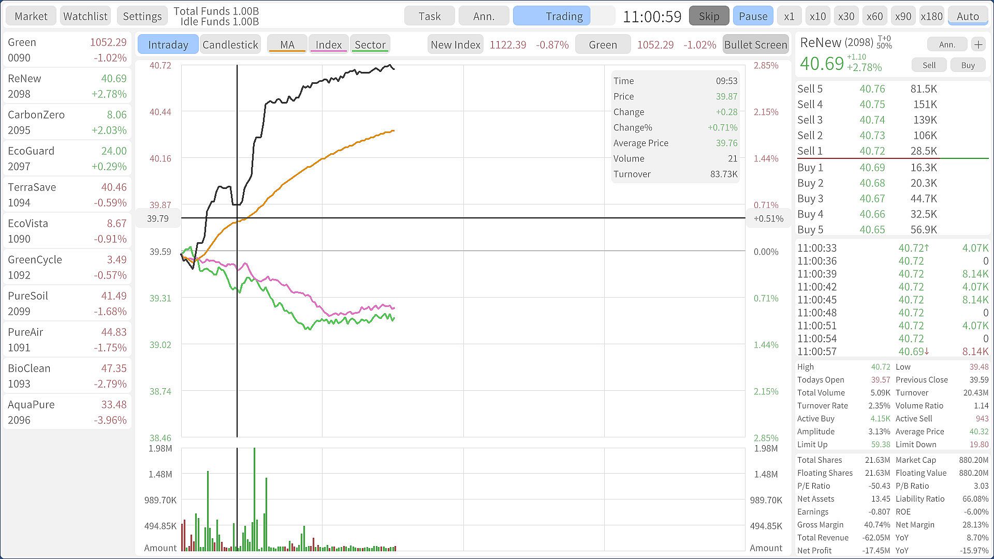Set playback speed to x180
The width and height of the screenshot is (994, 559).
[x=931, y=16]
